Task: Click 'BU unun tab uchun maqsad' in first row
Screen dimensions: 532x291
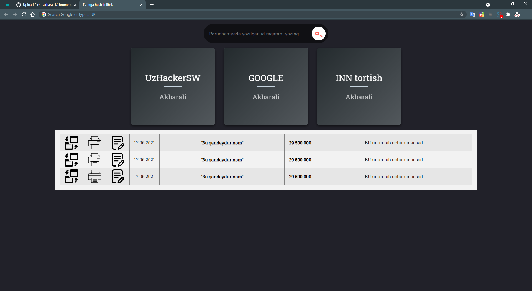Action: click(394, 143)
